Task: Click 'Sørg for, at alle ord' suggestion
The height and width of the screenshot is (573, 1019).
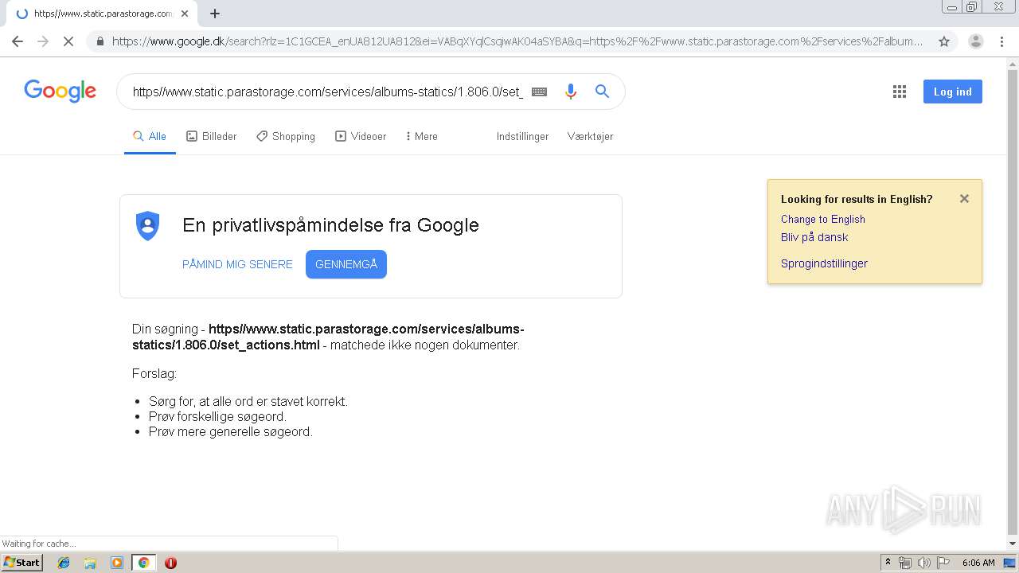Action: pos(248,401)
